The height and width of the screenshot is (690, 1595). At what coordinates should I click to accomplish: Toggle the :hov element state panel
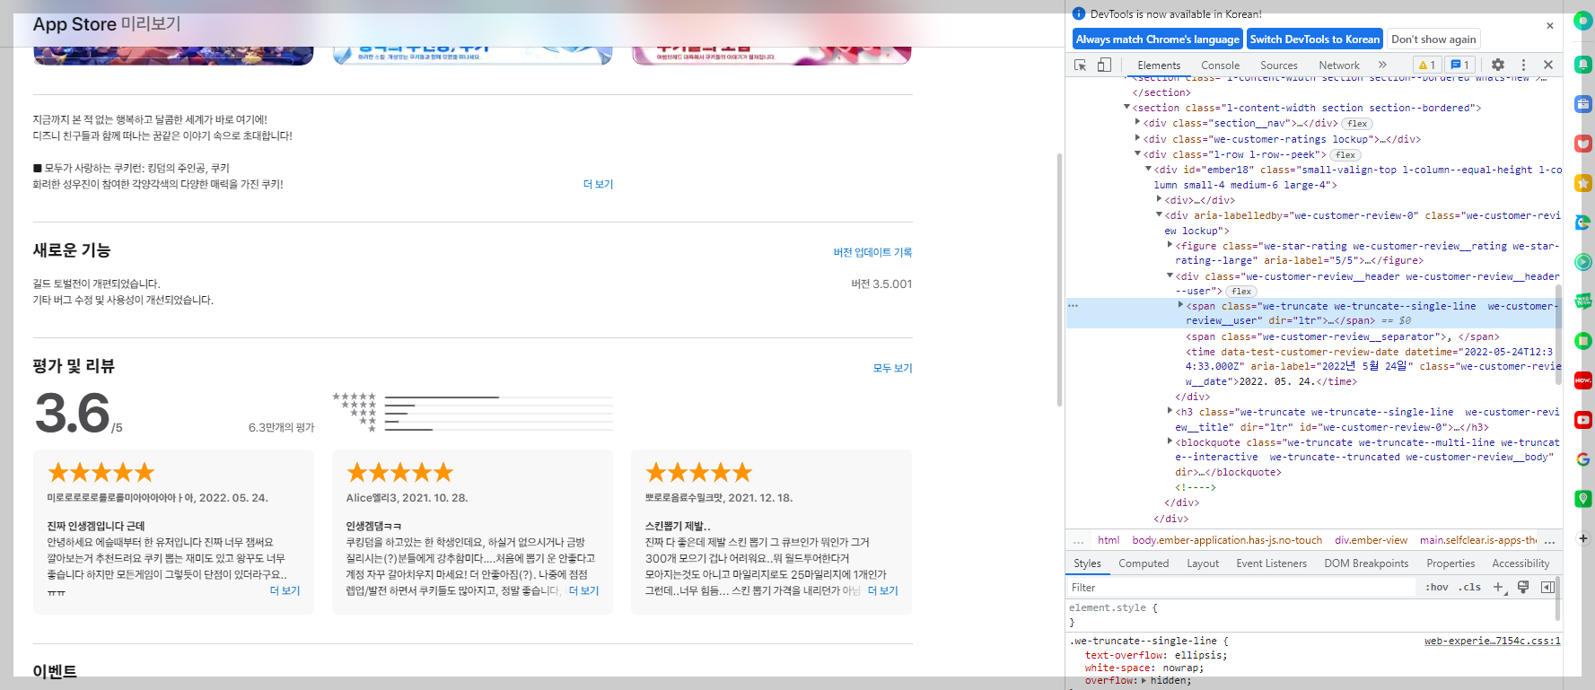(1437, 587)
